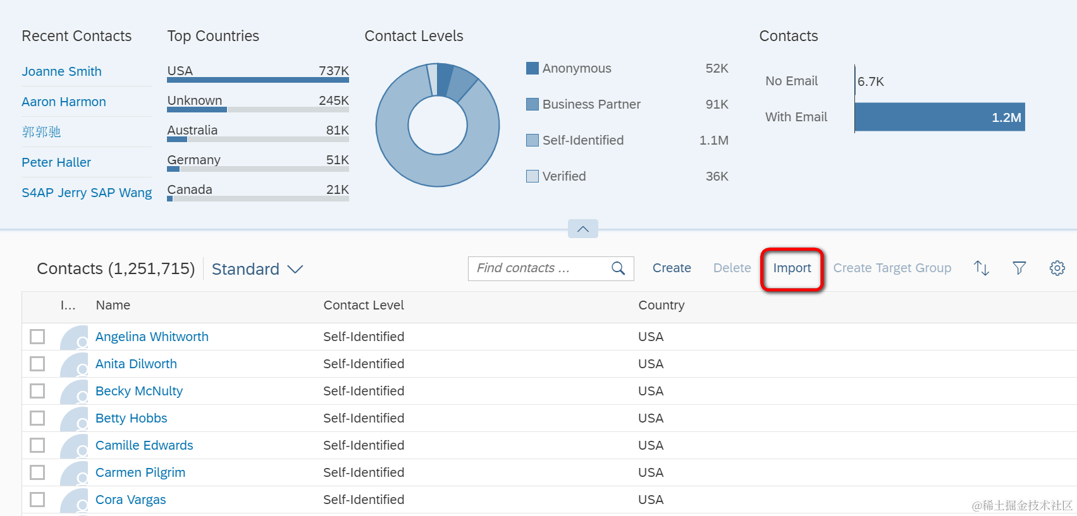Click the search magnifier icon

618,268
